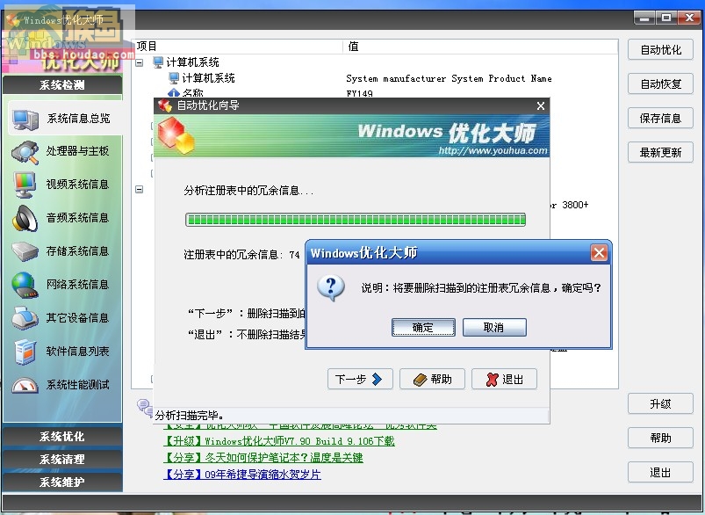Image resolution: width=705 pixels, height=515 pixels.
Task: Click the 自动恢复 button
Action: click(660, 83)
